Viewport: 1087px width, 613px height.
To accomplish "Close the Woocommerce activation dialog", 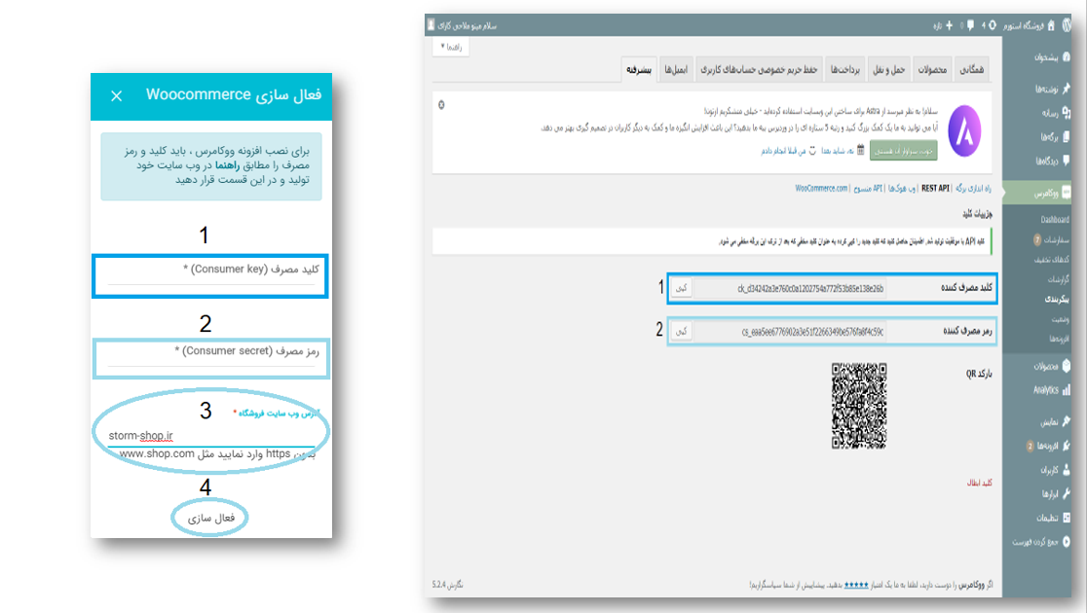I will pyautogui.click(x=117, y=96).
